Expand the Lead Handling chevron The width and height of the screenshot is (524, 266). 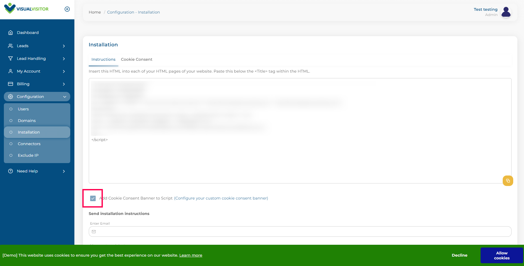(x=64, y=59)
